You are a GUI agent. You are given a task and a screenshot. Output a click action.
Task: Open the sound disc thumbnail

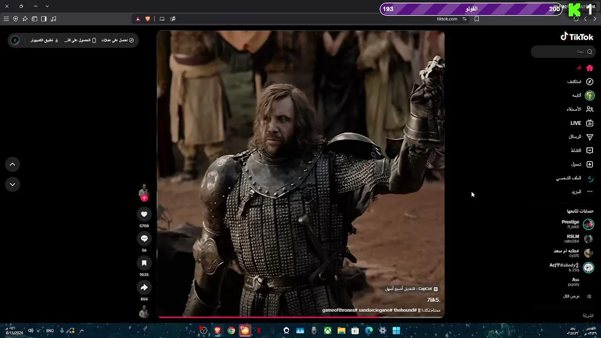tap(144, 312)
